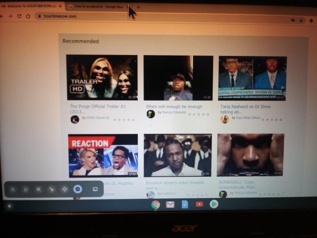Image resolution: width=317 pixels, height=238 pixels.
Task: Open a new tab with the plus button
Action: click(139, 7)
